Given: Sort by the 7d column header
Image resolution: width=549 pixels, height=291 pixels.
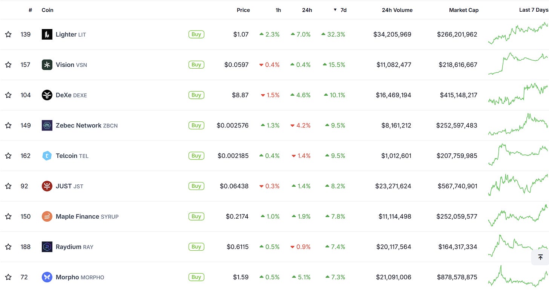Looking at the screenshot, I should tap(340, 10).
